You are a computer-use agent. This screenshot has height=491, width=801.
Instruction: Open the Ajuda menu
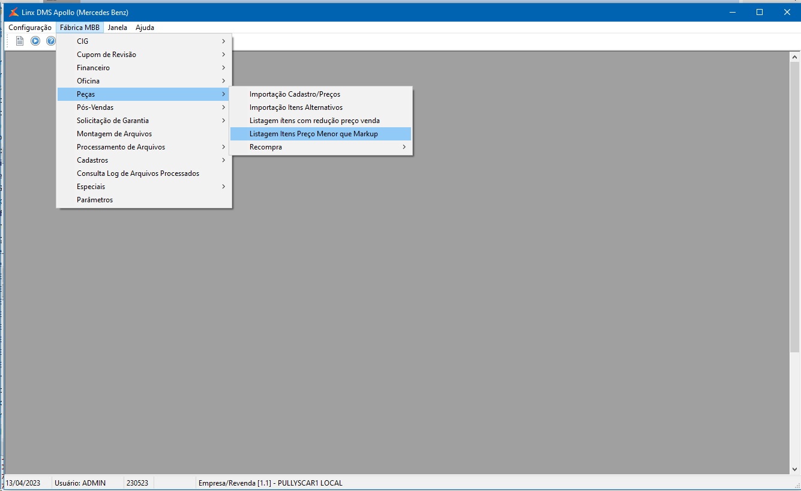(145, 28)
